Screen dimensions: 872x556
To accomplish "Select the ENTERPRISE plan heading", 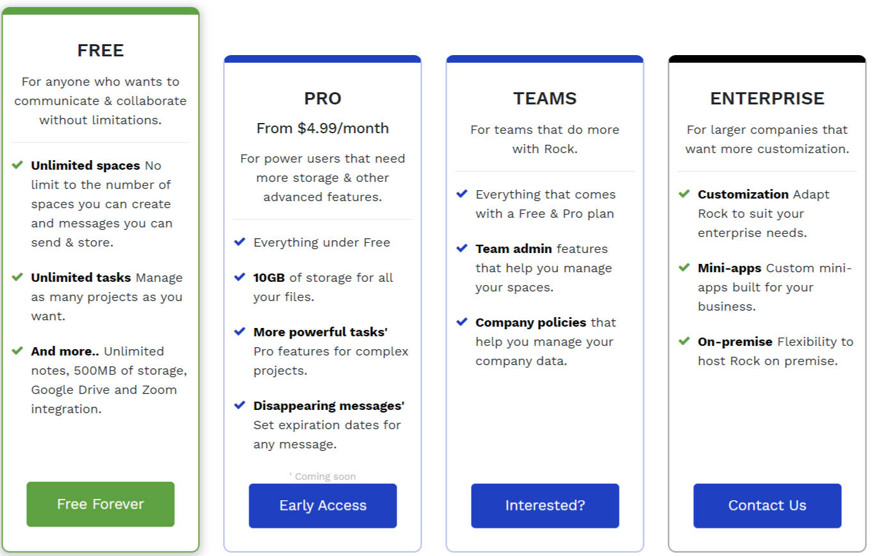I will 767,98.
